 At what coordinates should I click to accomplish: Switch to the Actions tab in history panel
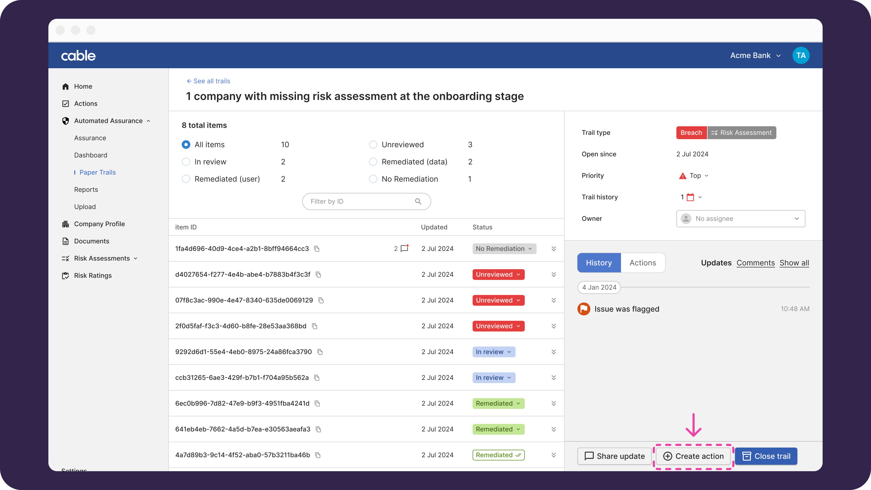[x=642, y=263]
